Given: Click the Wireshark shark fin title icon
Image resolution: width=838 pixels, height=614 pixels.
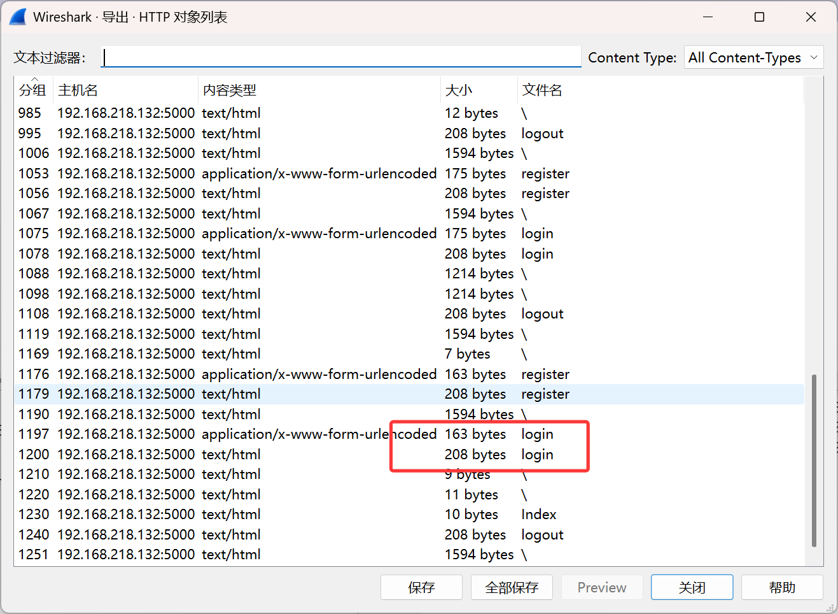Looking at the screenshot, I should (x=18, y=17).
